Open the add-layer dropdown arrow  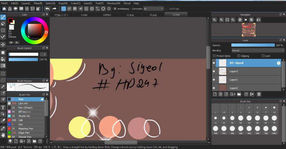coord(234,94)
